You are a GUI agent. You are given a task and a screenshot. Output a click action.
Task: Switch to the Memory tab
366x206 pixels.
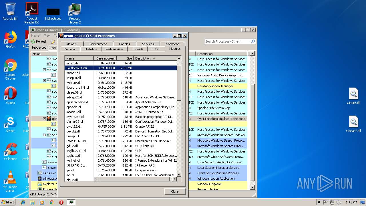tap(72, 44)
